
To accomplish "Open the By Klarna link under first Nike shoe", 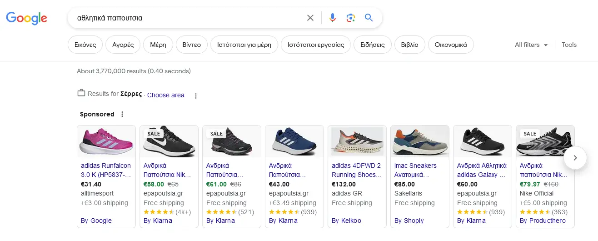I will click(158, 221).
